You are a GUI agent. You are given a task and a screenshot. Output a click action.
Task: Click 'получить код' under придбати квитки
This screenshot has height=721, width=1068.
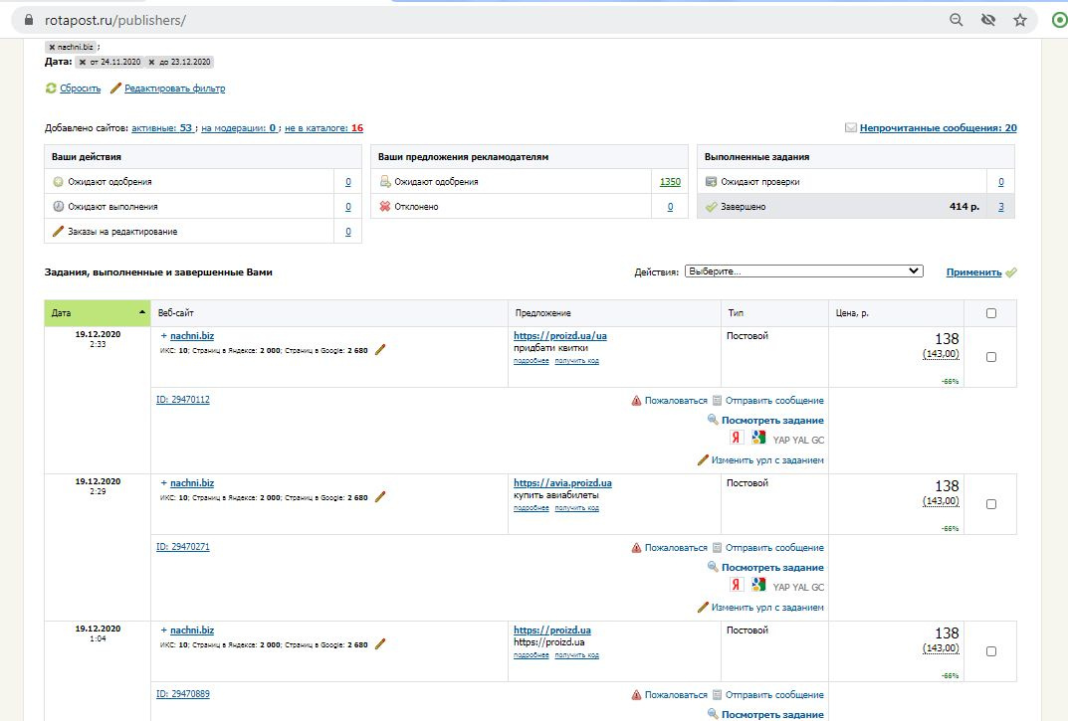576,361
